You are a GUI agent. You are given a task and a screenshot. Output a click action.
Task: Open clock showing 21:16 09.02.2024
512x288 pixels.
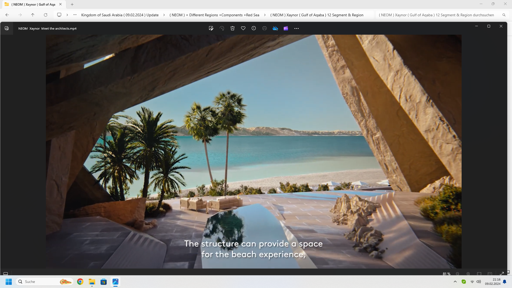point(493,282)
